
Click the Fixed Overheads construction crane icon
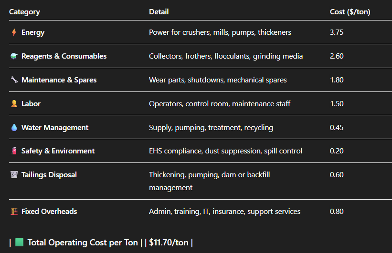click(13, 212)
